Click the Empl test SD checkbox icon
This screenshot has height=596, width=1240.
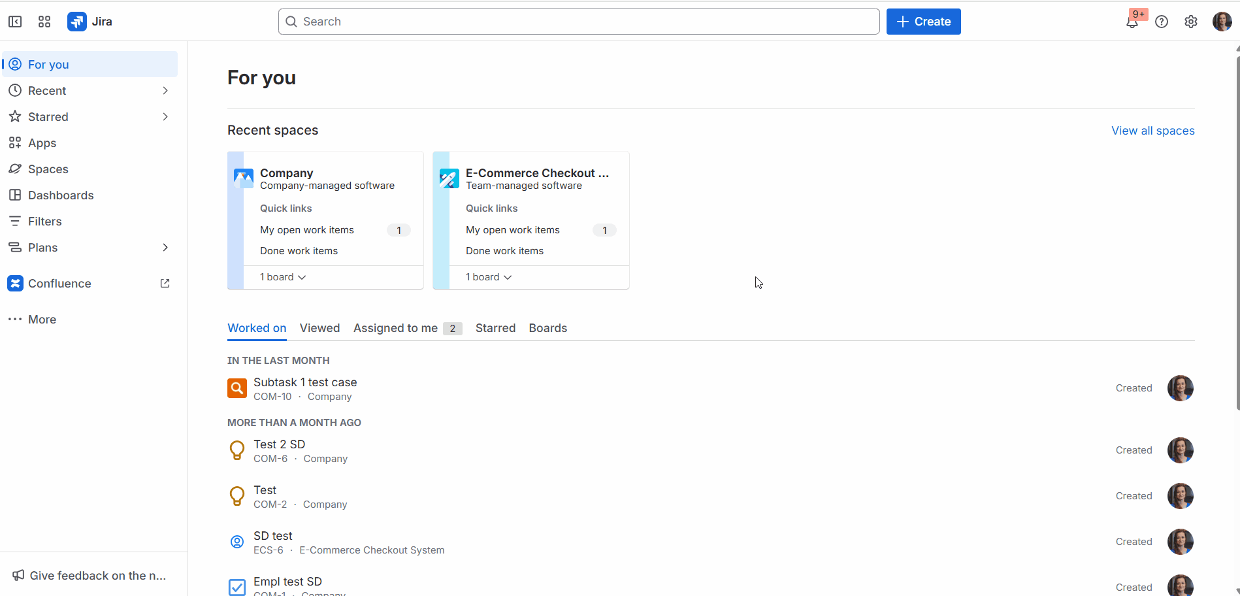coord(237,587)
